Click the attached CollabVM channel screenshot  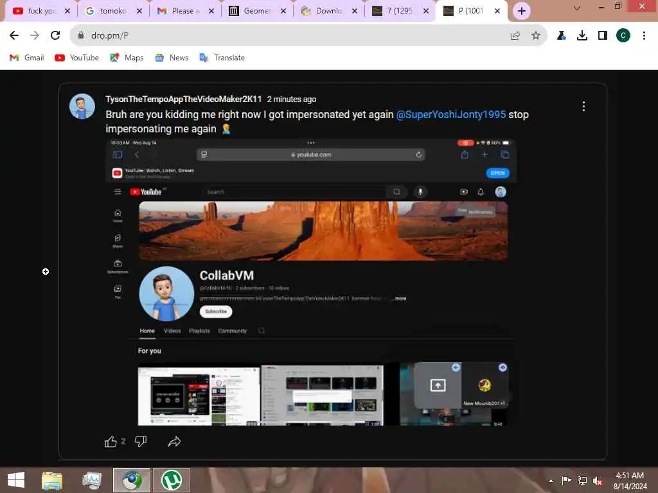tap(310, 282)
